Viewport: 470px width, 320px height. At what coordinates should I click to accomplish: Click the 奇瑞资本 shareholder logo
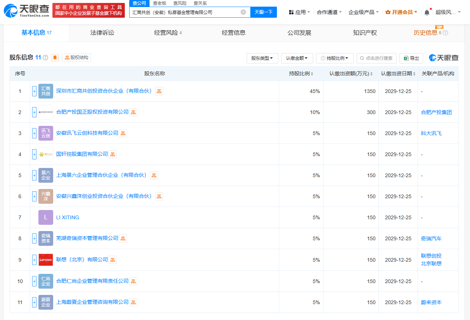(x=46, y=238)
